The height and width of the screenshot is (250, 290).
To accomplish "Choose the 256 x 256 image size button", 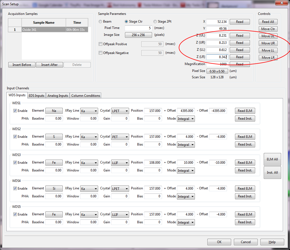I will click(139, 35).
